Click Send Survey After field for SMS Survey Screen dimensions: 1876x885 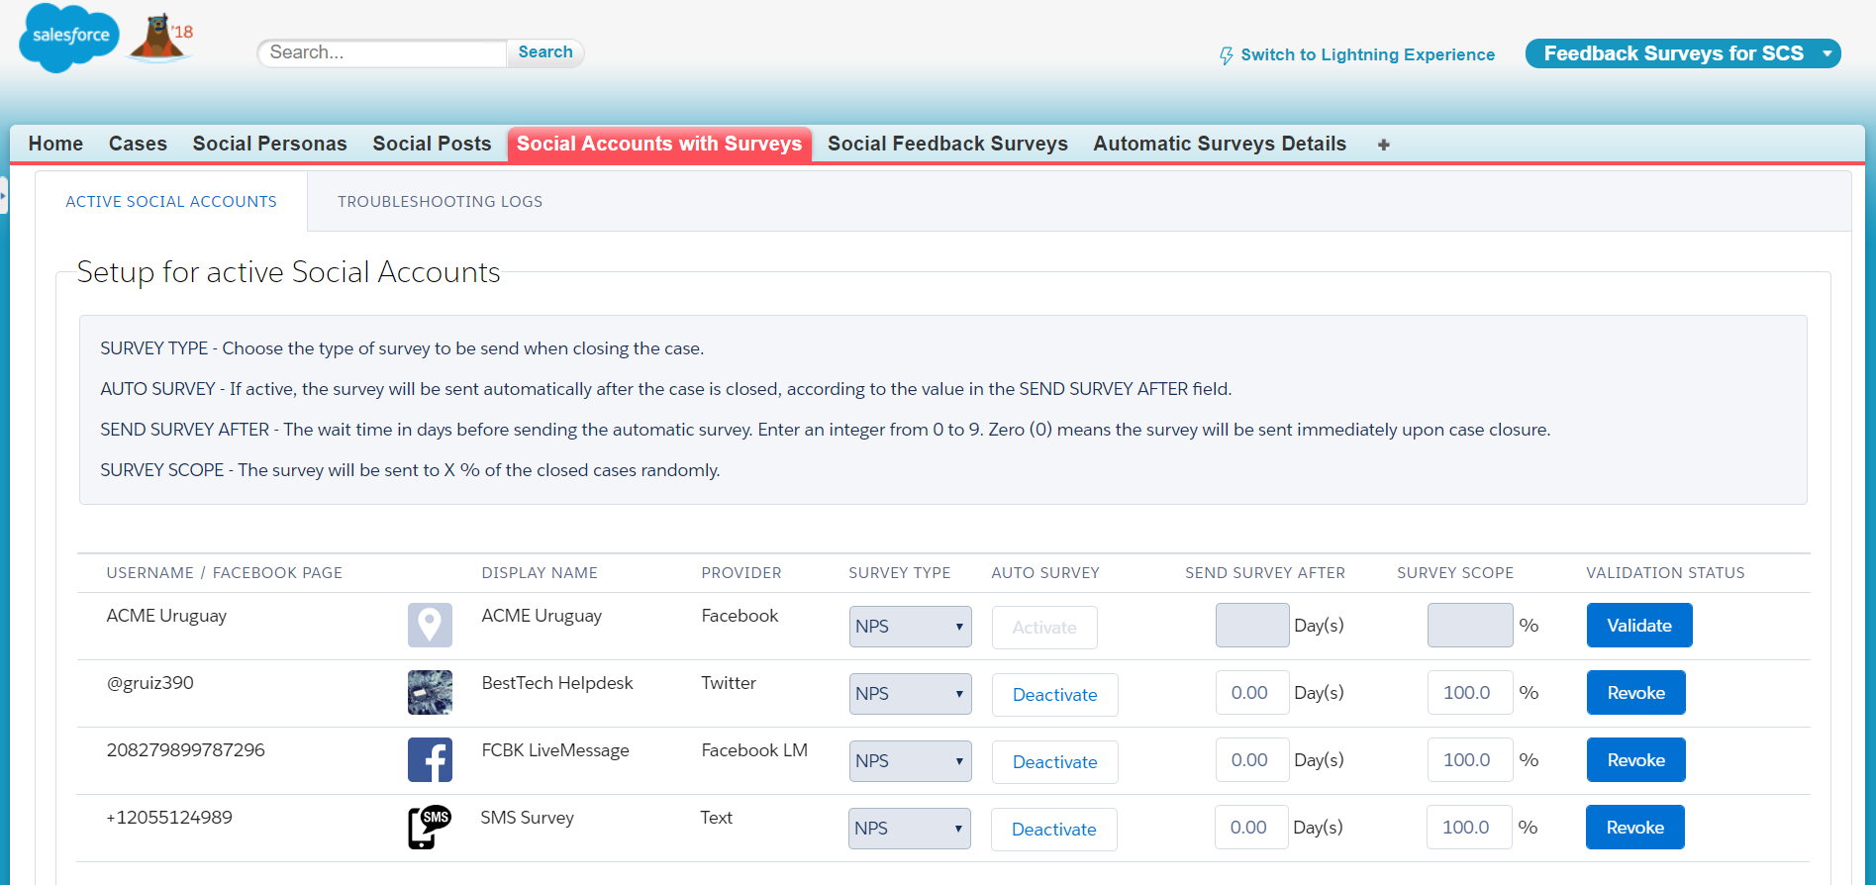[1251, 828]
